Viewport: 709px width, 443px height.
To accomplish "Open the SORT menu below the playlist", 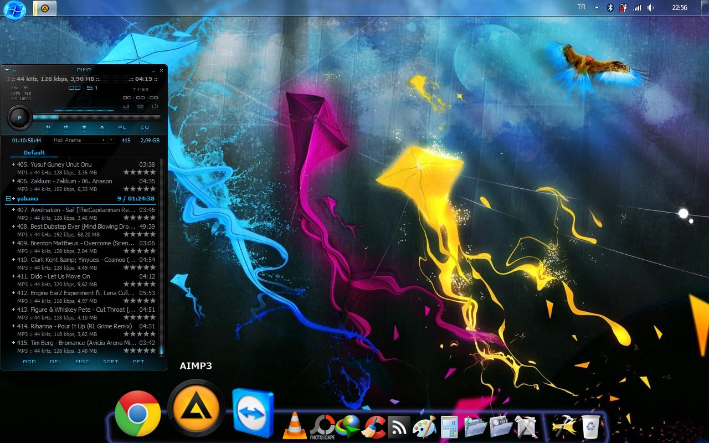I will (x=111, y=362).
